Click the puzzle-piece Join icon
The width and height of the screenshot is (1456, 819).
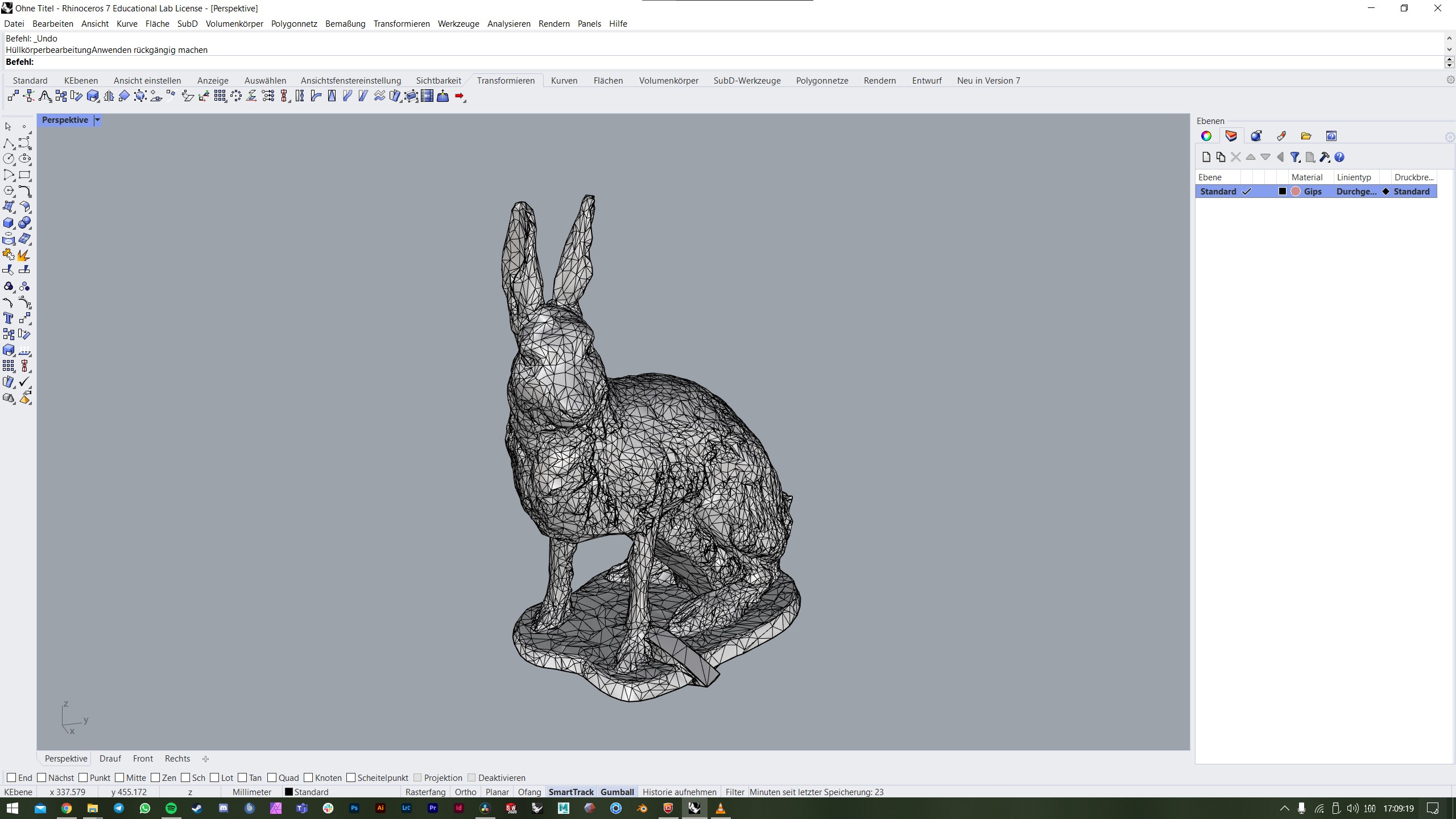(x=9, y=254)
